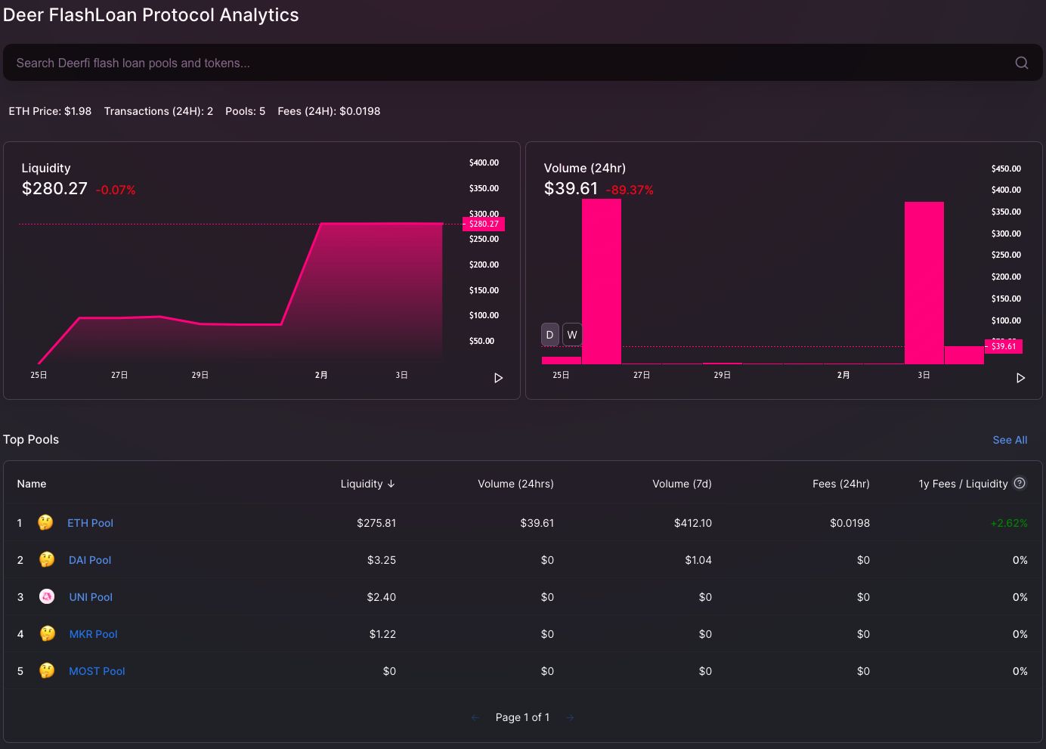The width and height of the screenshot is (1046, 749).
Task: Click the -89.37% volume change
Action: pos(630,190)
